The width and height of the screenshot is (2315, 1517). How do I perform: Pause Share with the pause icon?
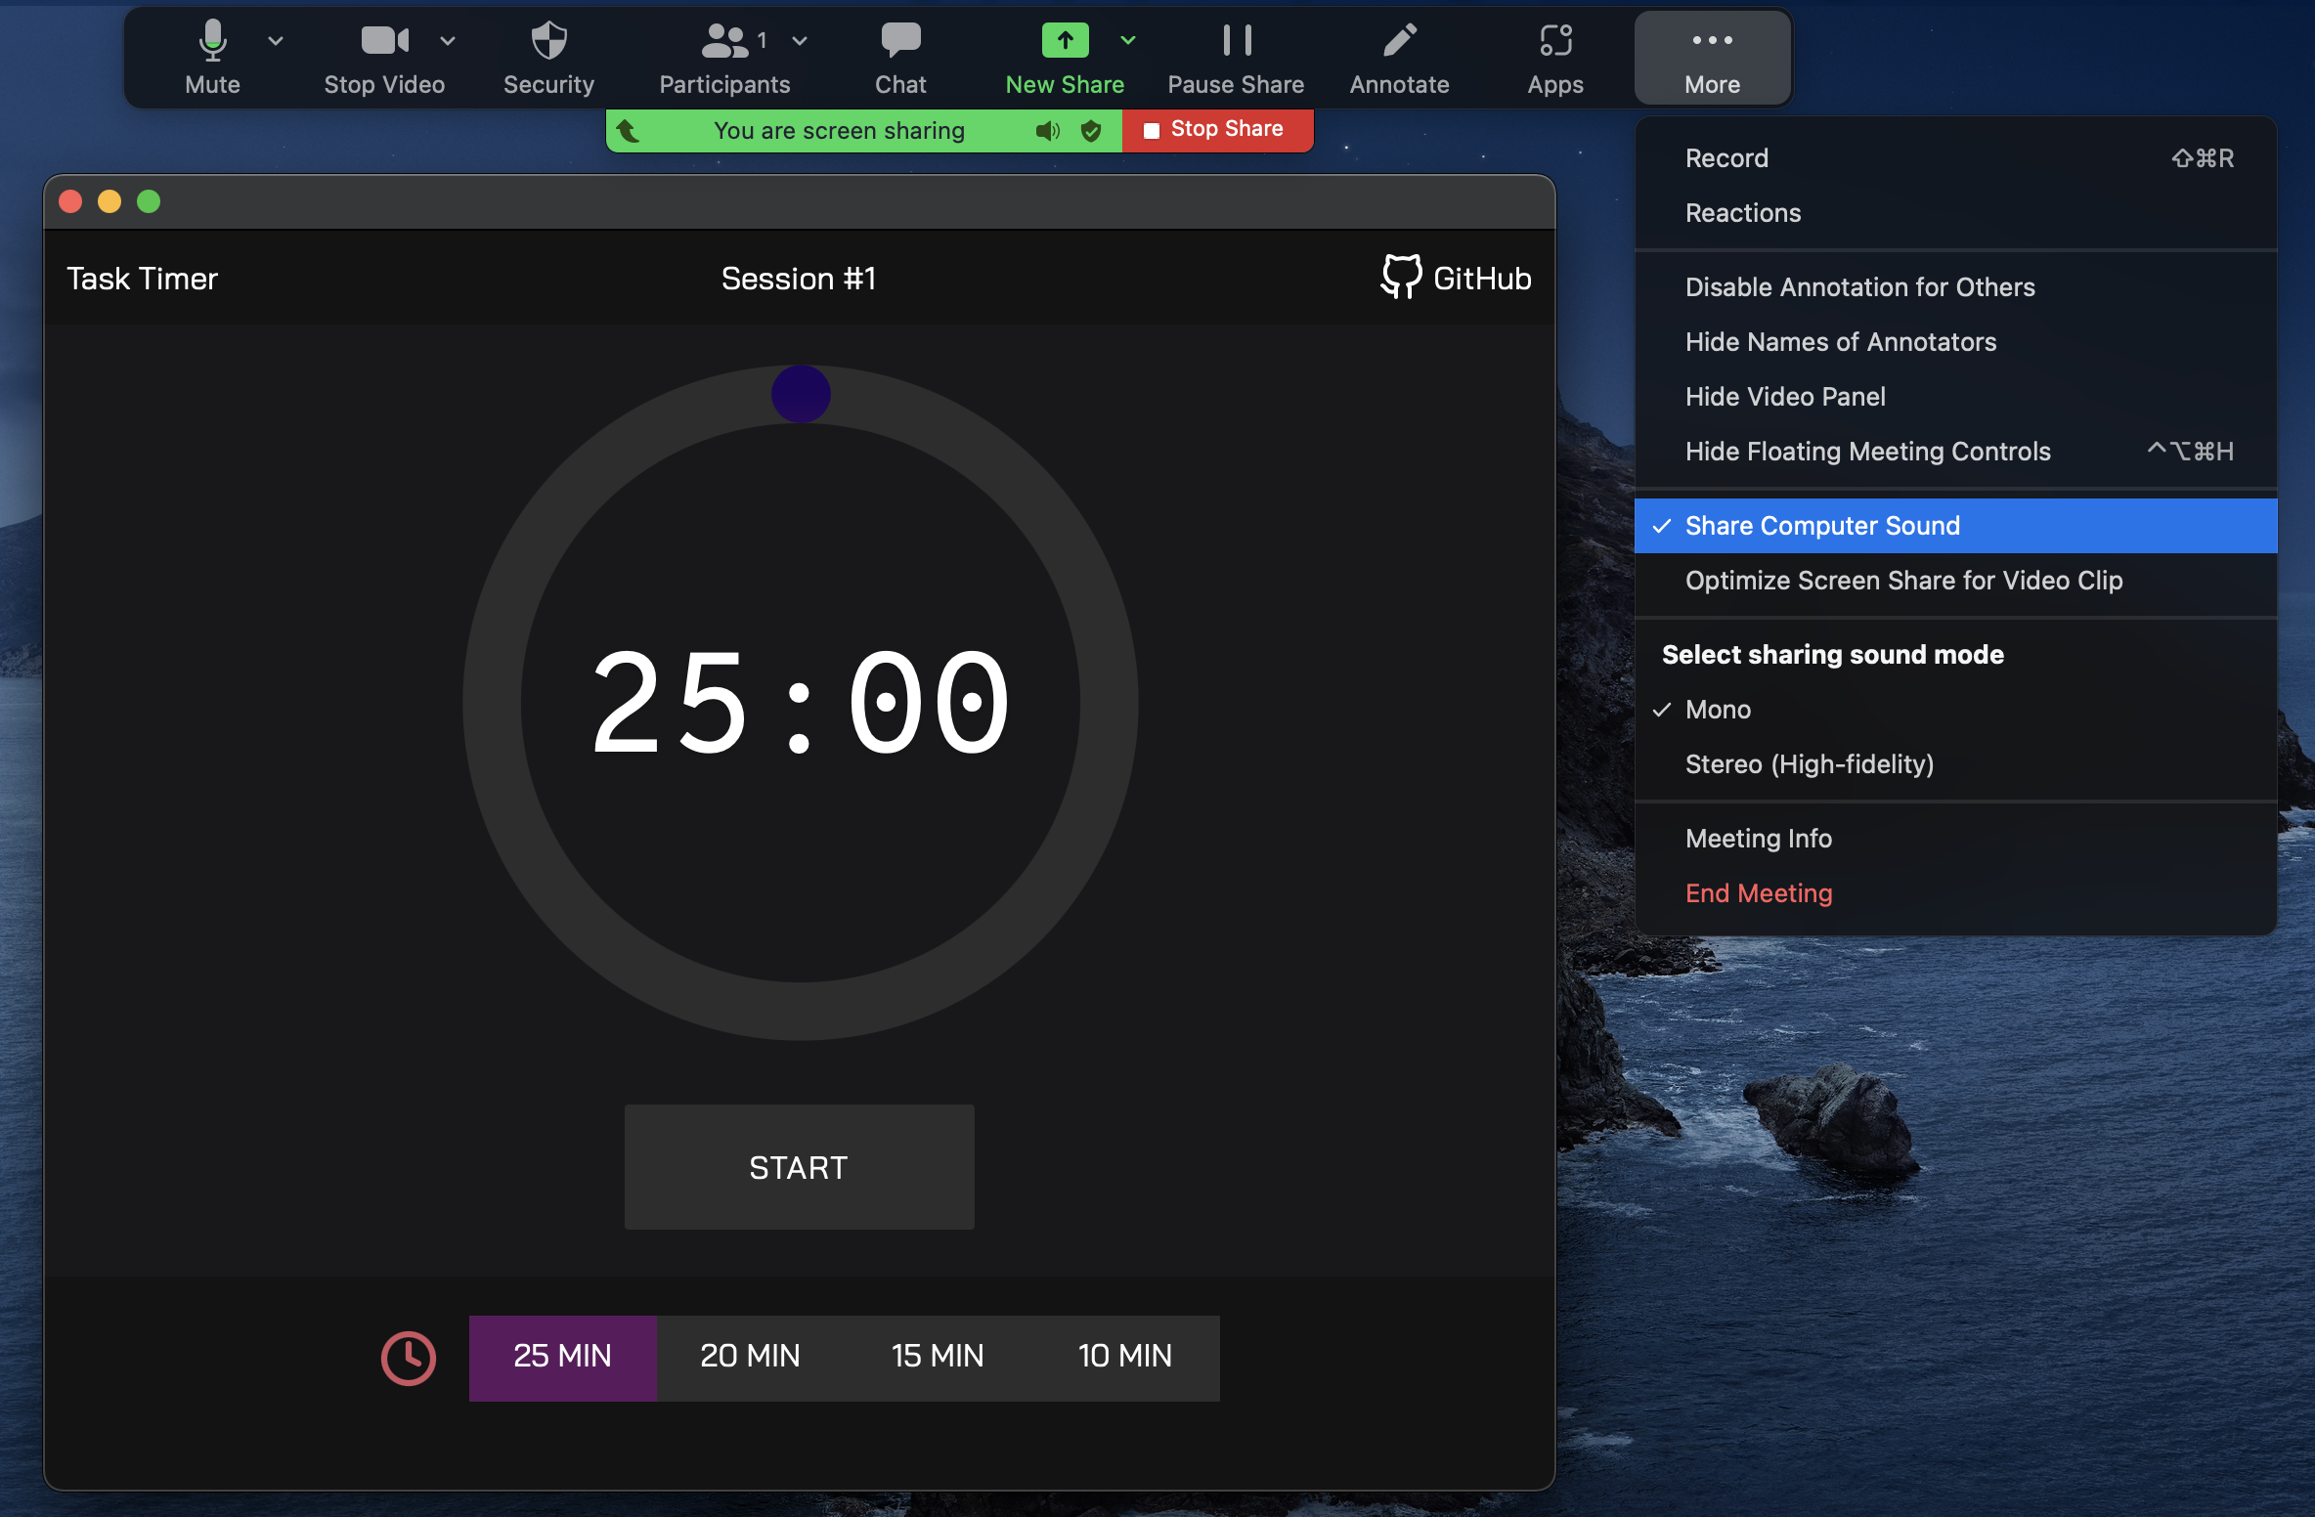(x=1236, y=58)
